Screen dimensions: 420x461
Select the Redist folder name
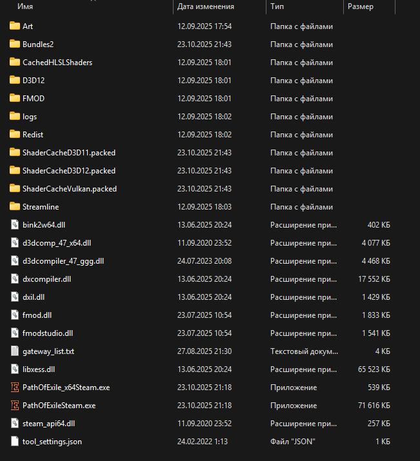(33, 135)
